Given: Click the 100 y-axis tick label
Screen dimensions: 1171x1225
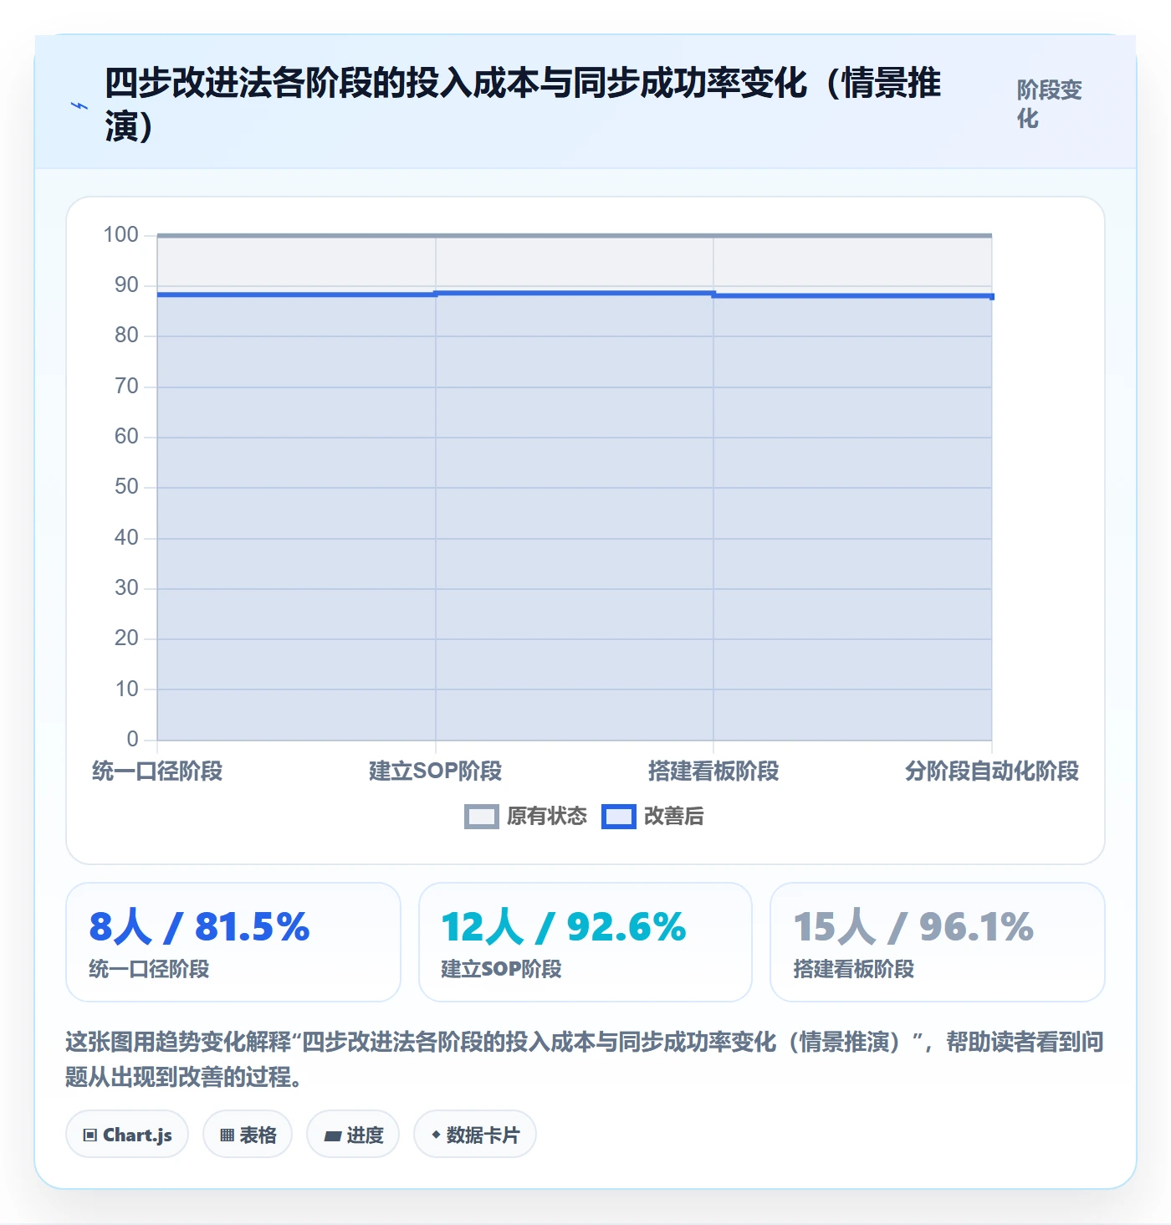Looking at the screenshot, I should [120, 235].
